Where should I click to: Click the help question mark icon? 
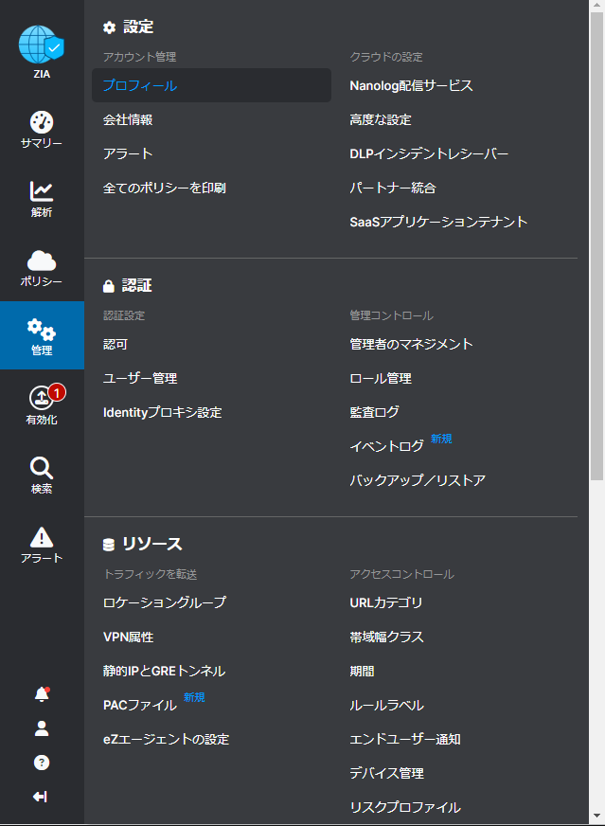pos(42,763)
